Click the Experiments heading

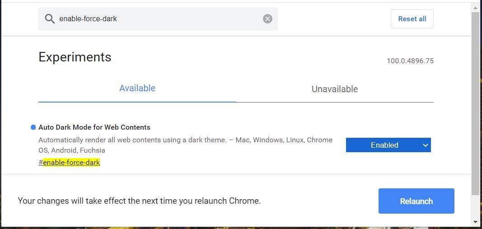75,57
